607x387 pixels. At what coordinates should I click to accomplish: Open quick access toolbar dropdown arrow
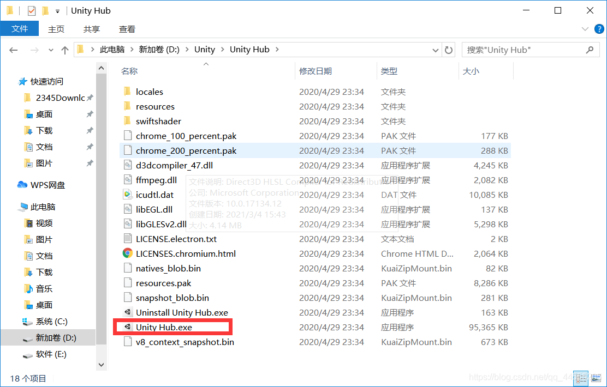click(57, 11)
